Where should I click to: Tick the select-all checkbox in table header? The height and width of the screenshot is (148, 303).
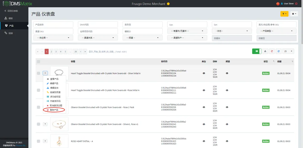(x=38, y=61)
